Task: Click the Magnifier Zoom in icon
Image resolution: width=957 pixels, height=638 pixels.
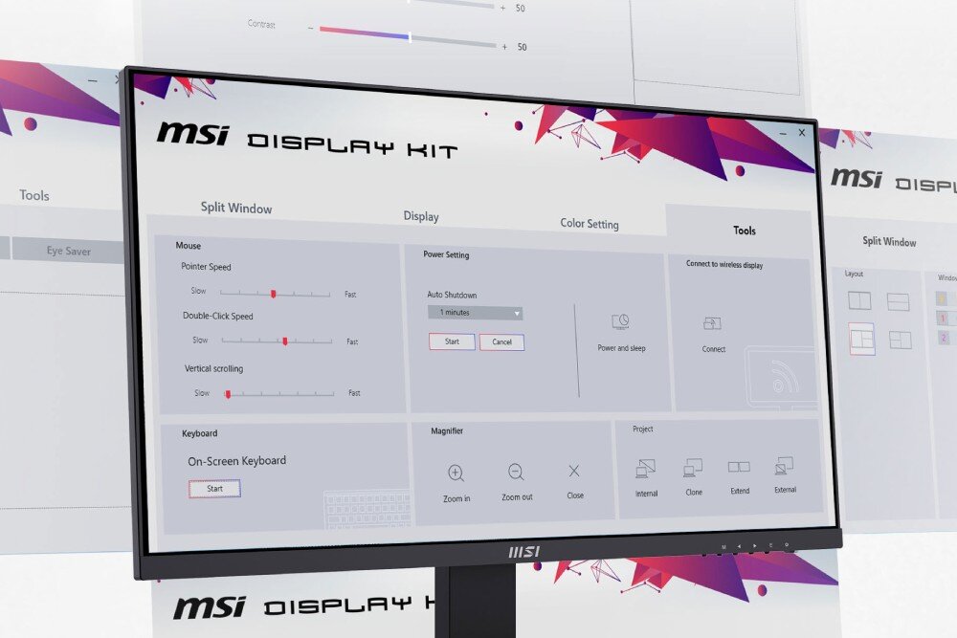Action: pos(456,473)
